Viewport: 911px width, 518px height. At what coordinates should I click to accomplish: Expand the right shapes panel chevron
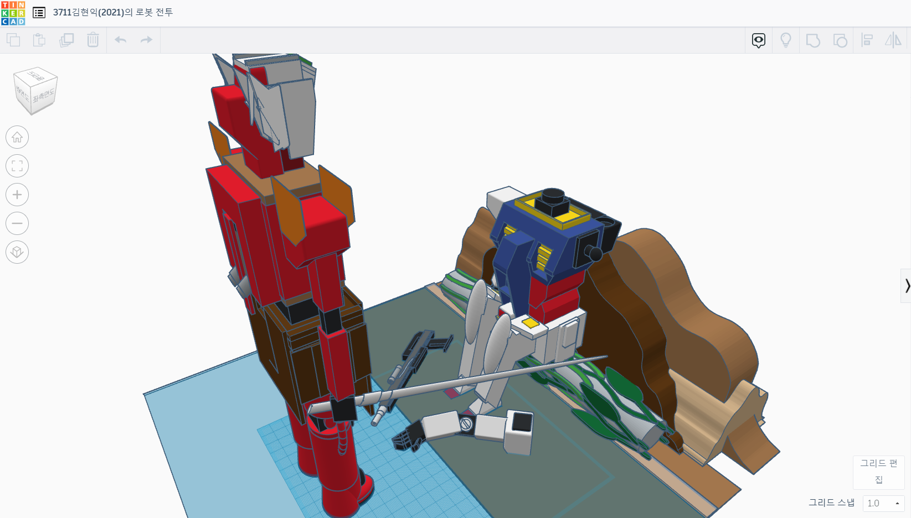907,286
